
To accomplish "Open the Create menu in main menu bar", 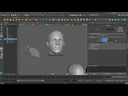I will pos(7,13).
